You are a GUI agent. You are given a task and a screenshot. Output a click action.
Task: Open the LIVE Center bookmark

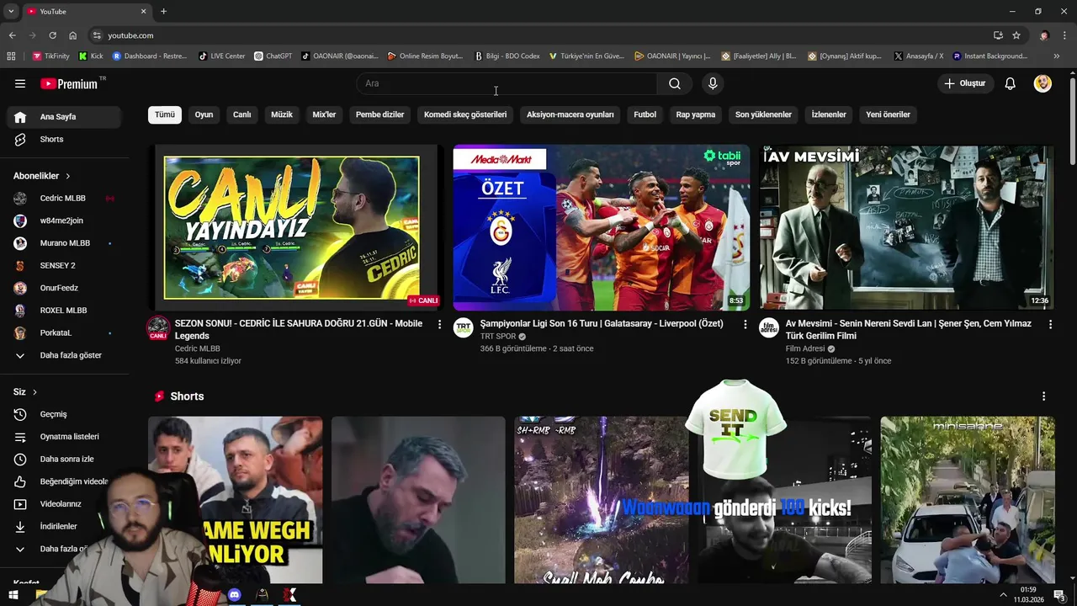tap(222, 56)
